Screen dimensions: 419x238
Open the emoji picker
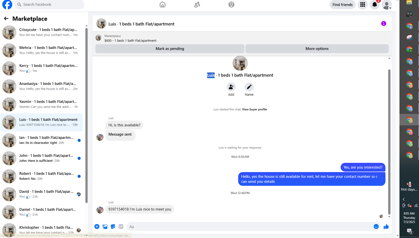click(x=376, y=227)
